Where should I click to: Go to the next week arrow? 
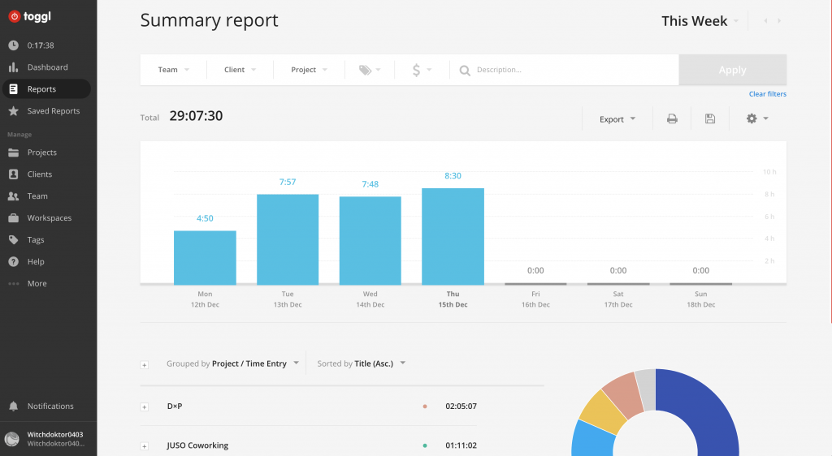pos(779,20)
